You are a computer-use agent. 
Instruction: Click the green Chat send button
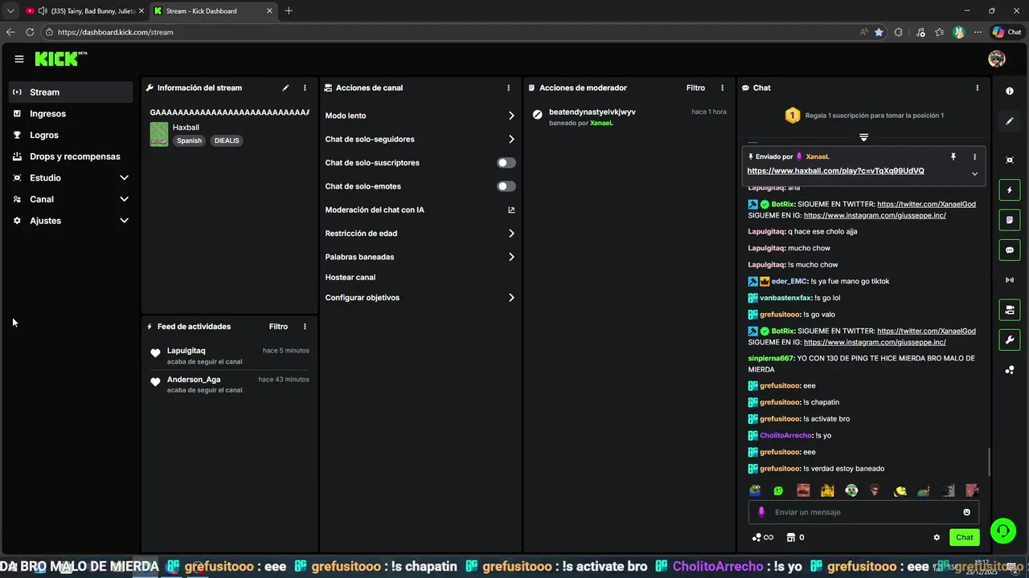pyautogui.click(x=964, y=538)
